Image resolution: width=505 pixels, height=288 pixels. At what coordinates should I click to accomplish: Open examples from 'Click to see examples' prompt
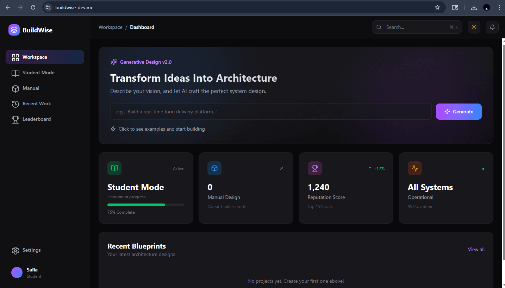click(x=157, y=129)
